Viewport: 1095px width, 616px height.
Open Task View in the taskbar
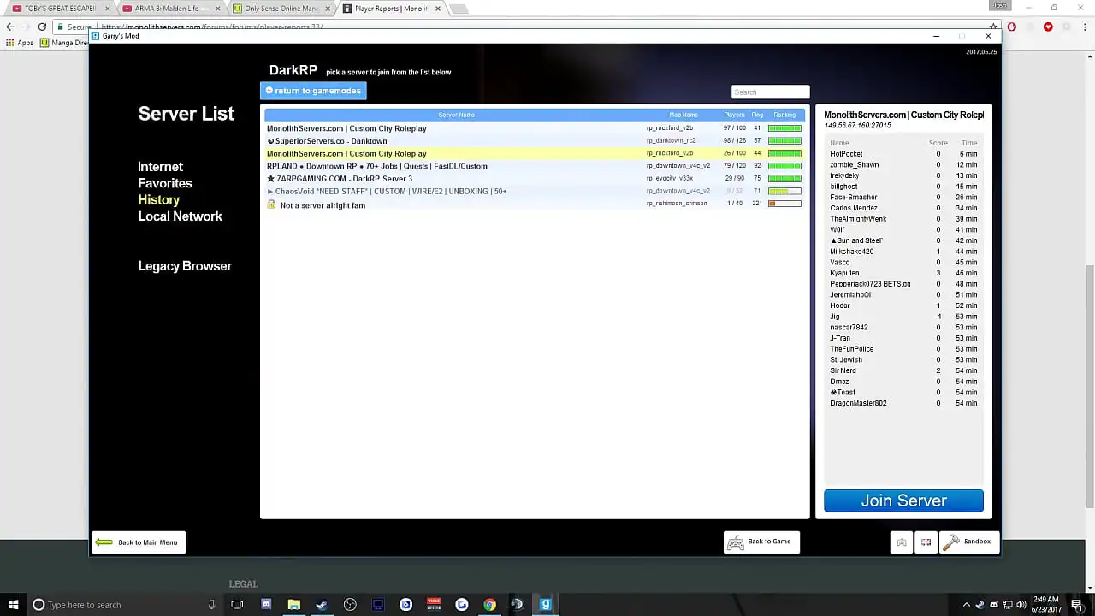click(237, 605)
